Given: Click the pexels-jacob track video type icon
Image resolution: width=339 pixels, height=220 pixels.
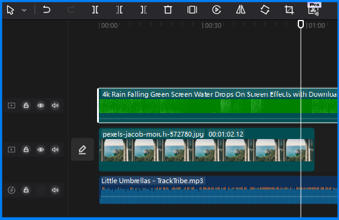Looking at the screenshot, I should (12, 149).
